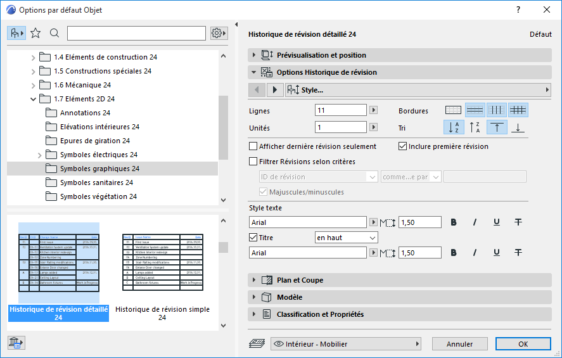
Task: Expand 1.6 Mécanique 24 folder
Action: tap(33, 86)
